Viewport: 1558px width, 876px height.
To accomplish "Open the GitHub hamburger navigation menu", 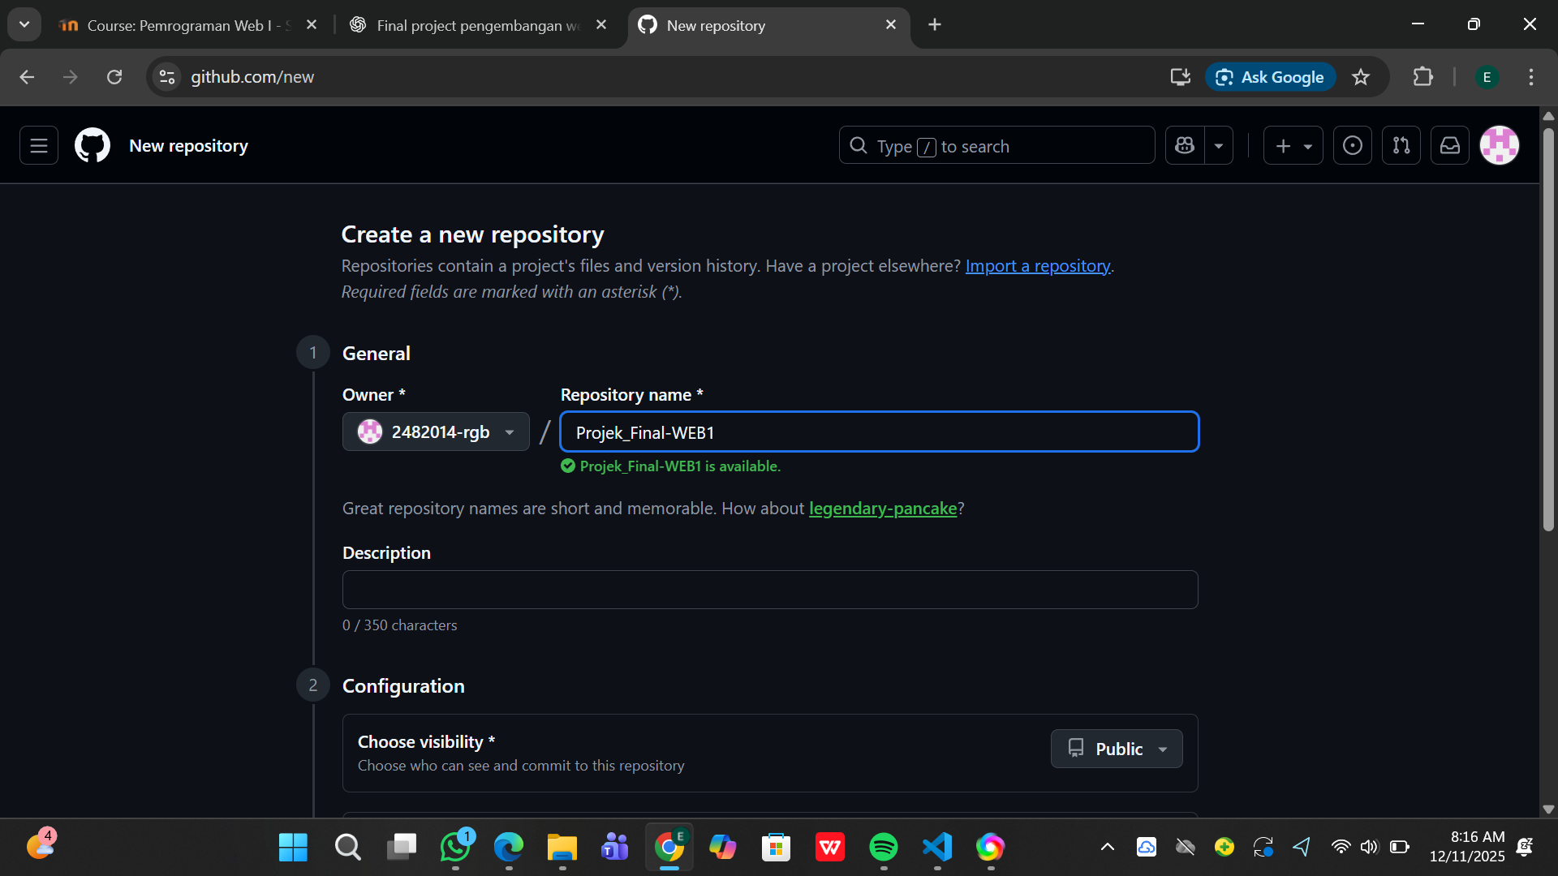I will pos(38,146).
